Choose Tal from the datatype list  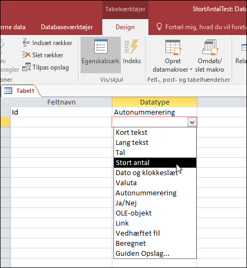tap(155, 152)
